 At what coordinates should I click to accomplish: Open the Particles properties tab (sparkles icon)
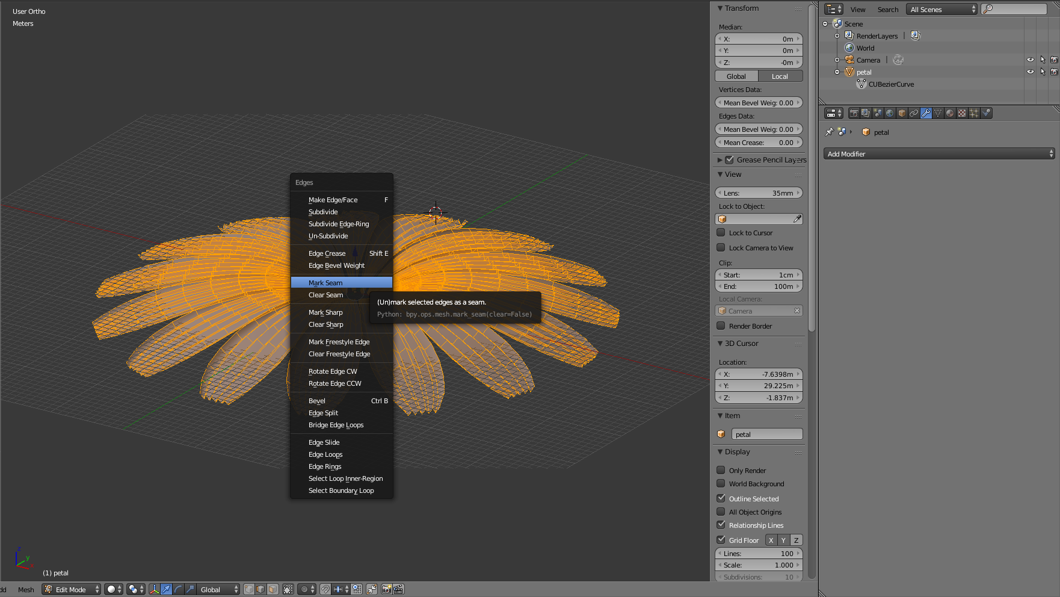pos(974,113)
